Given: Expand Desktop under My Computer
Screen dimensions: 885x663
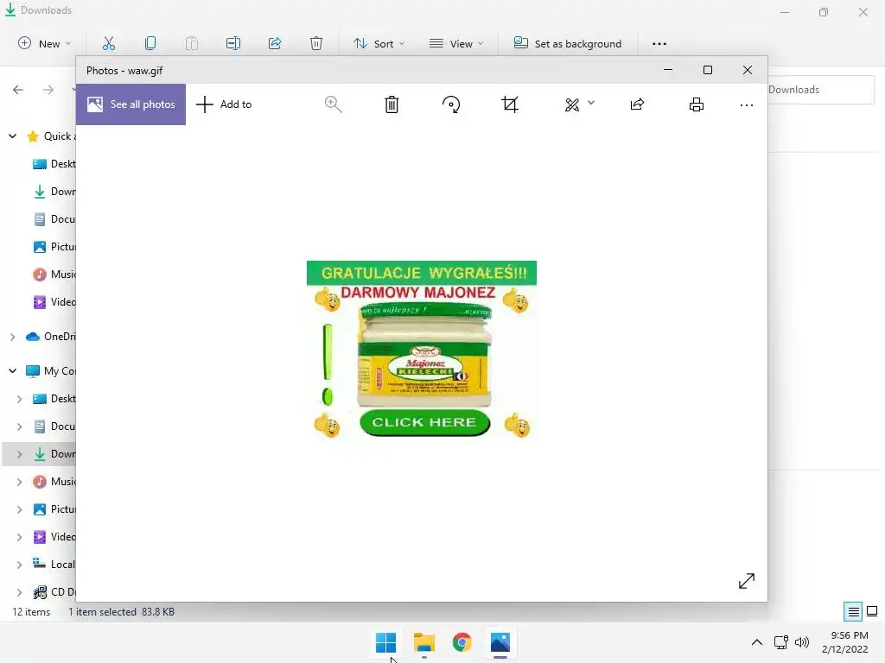Looking at the screenshot, I should click(x=19, y=399).
